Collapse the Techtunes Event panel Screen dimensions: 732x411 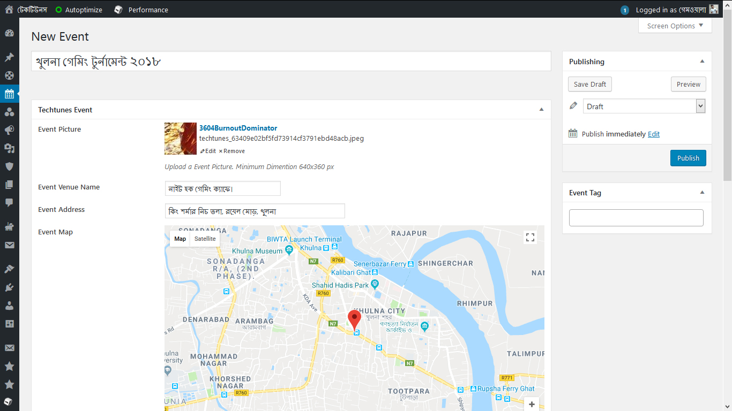click(541, 110)
